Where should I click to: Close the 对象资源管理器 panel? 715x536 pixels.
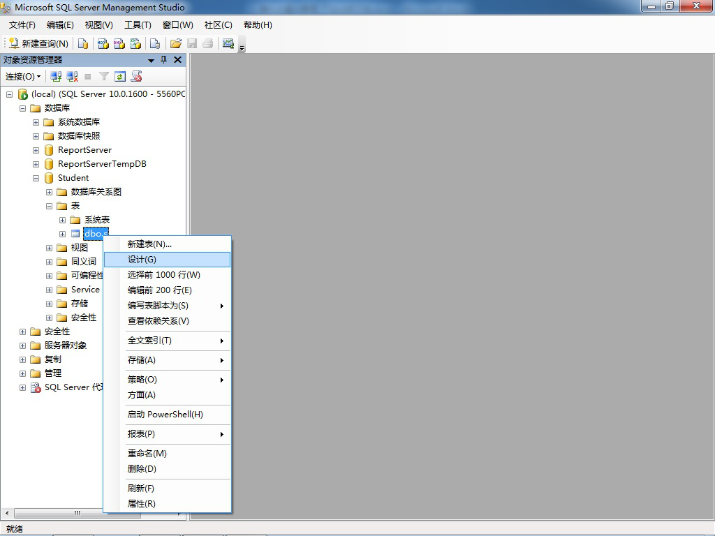(178, 60)
